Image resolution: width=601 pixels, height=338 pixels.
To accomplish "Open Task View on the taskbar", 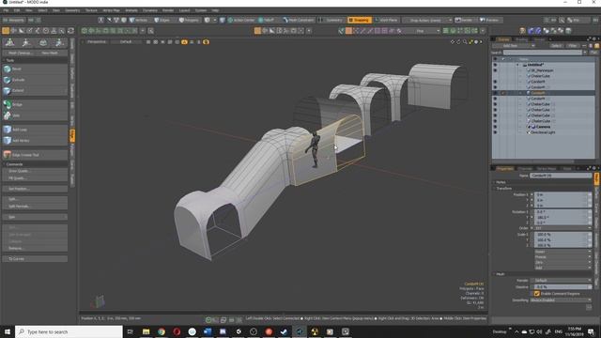I will [130, 331].
